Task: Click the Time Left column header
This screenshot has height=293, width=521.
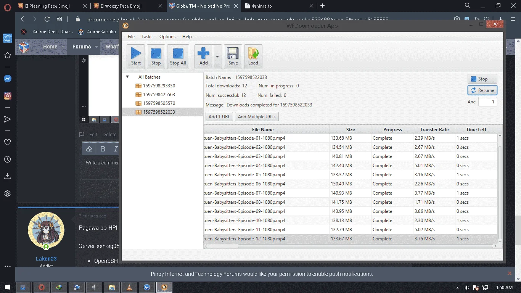Action: (x=476, y=130)
